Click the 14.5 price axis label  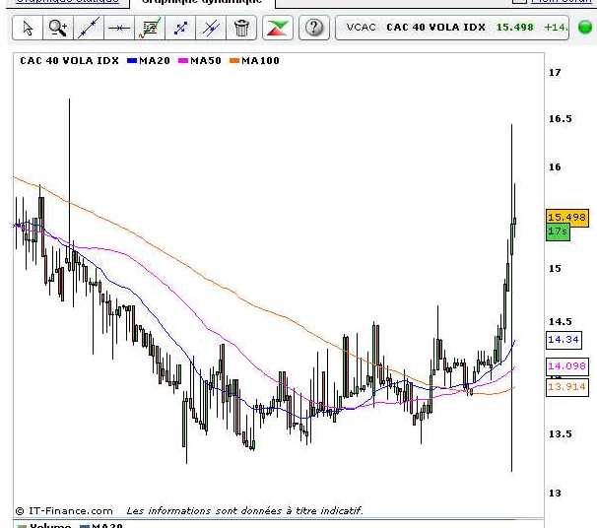561,322
